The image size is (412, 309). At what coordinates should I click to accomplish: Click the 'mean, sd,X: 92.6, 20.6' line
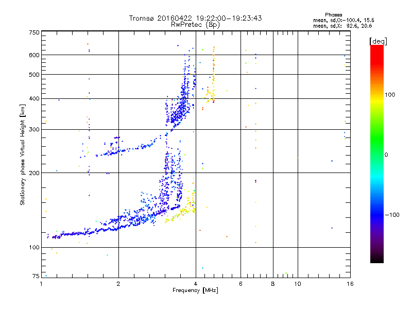[342, 26]
